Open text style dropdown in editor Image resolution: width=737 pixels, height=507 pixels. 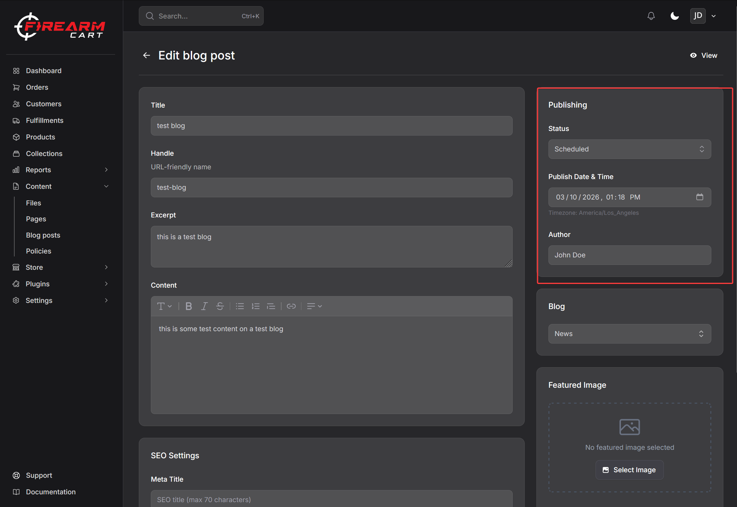(x=165, y=306)
